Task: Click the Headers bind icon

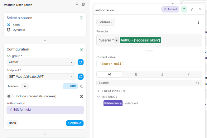Action: point(25,86)
